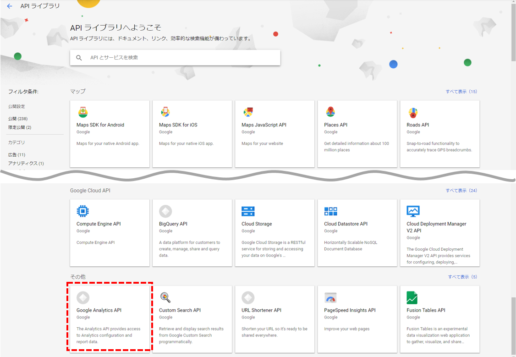Click the Maps SDK for Android icon
Screen dimensions: 516x357
83,112
